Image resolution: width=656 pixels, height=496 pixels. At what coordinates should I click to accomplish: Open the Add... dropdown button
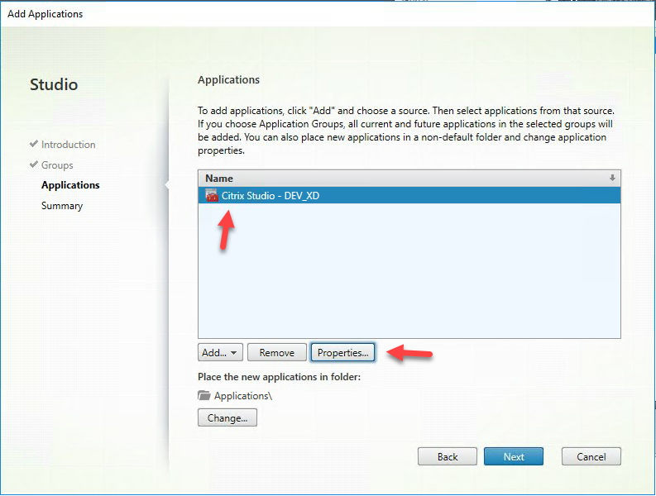coord(220,352)
